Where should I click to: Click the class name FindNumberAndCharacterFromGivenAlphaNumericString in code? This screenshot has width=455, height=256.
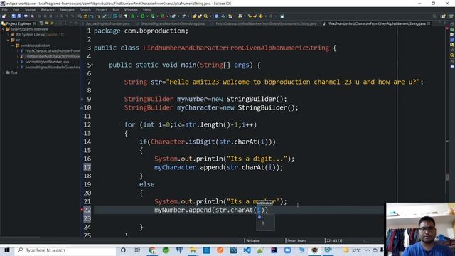pos(236,48)
